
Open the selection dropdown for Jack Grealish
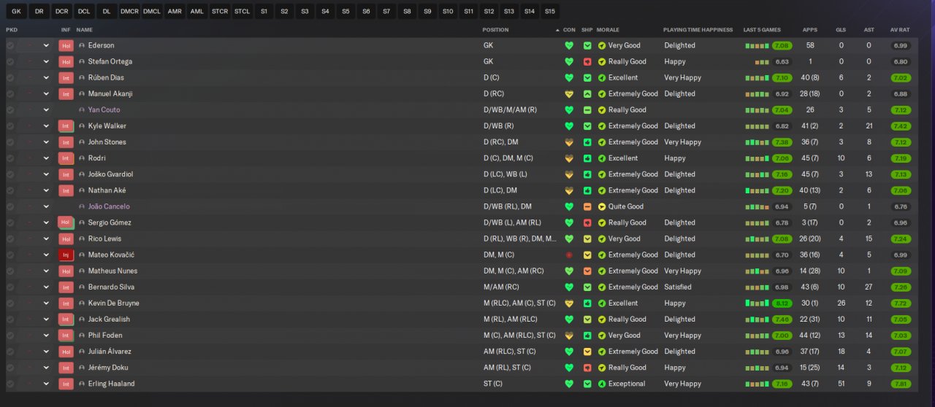(x=46, y=319)
